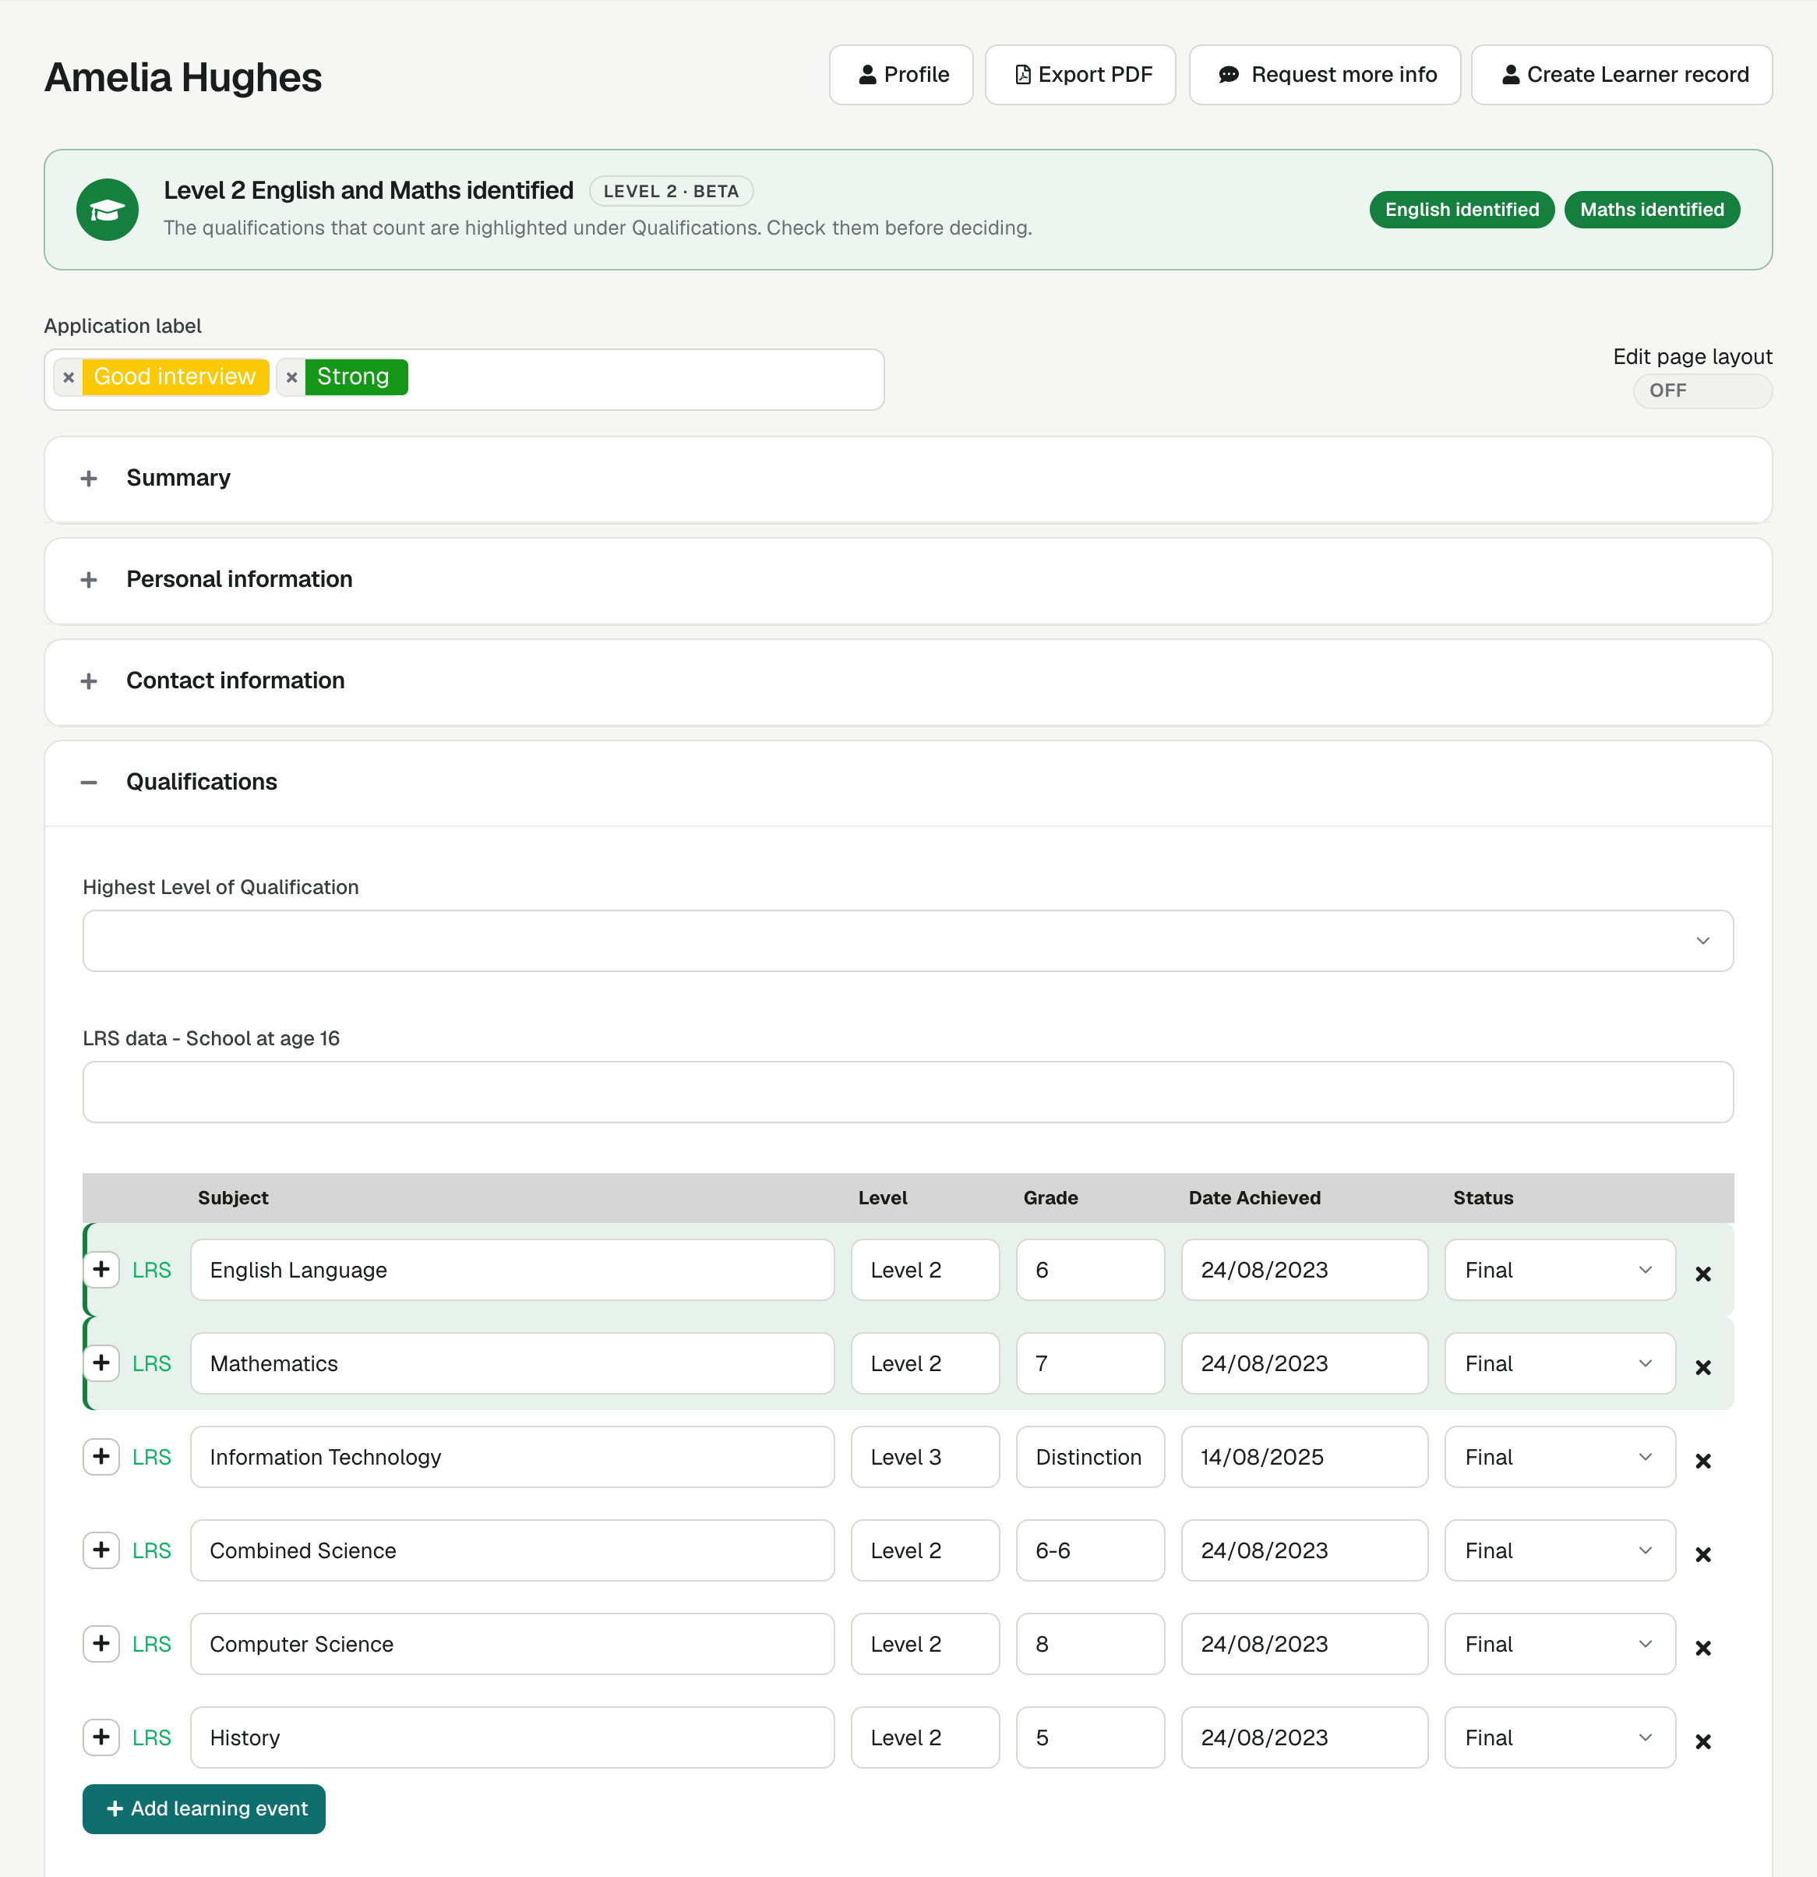The height and width of the screenshot is (1877, 1817).
Task: Click the LRS data School at age 16 field
Action: 908,1092
